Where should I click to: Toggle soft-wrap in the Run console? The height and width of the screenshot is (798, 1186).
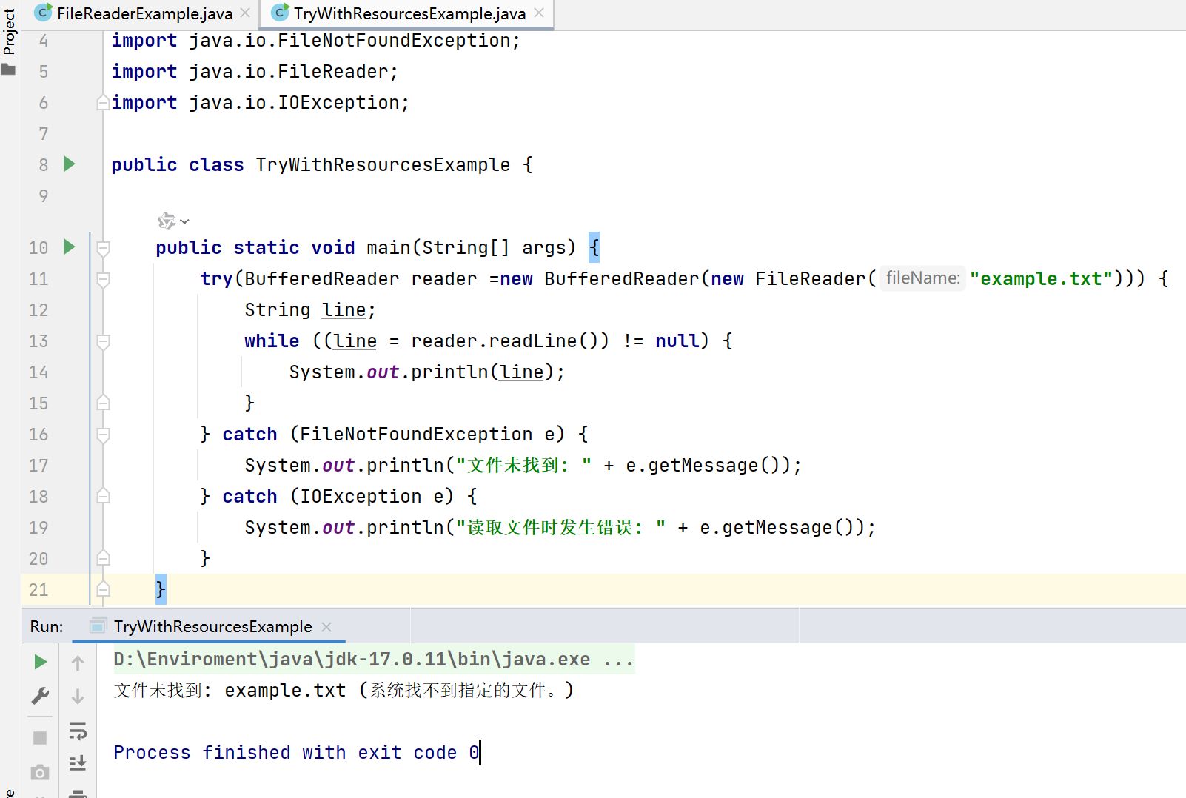78,731
